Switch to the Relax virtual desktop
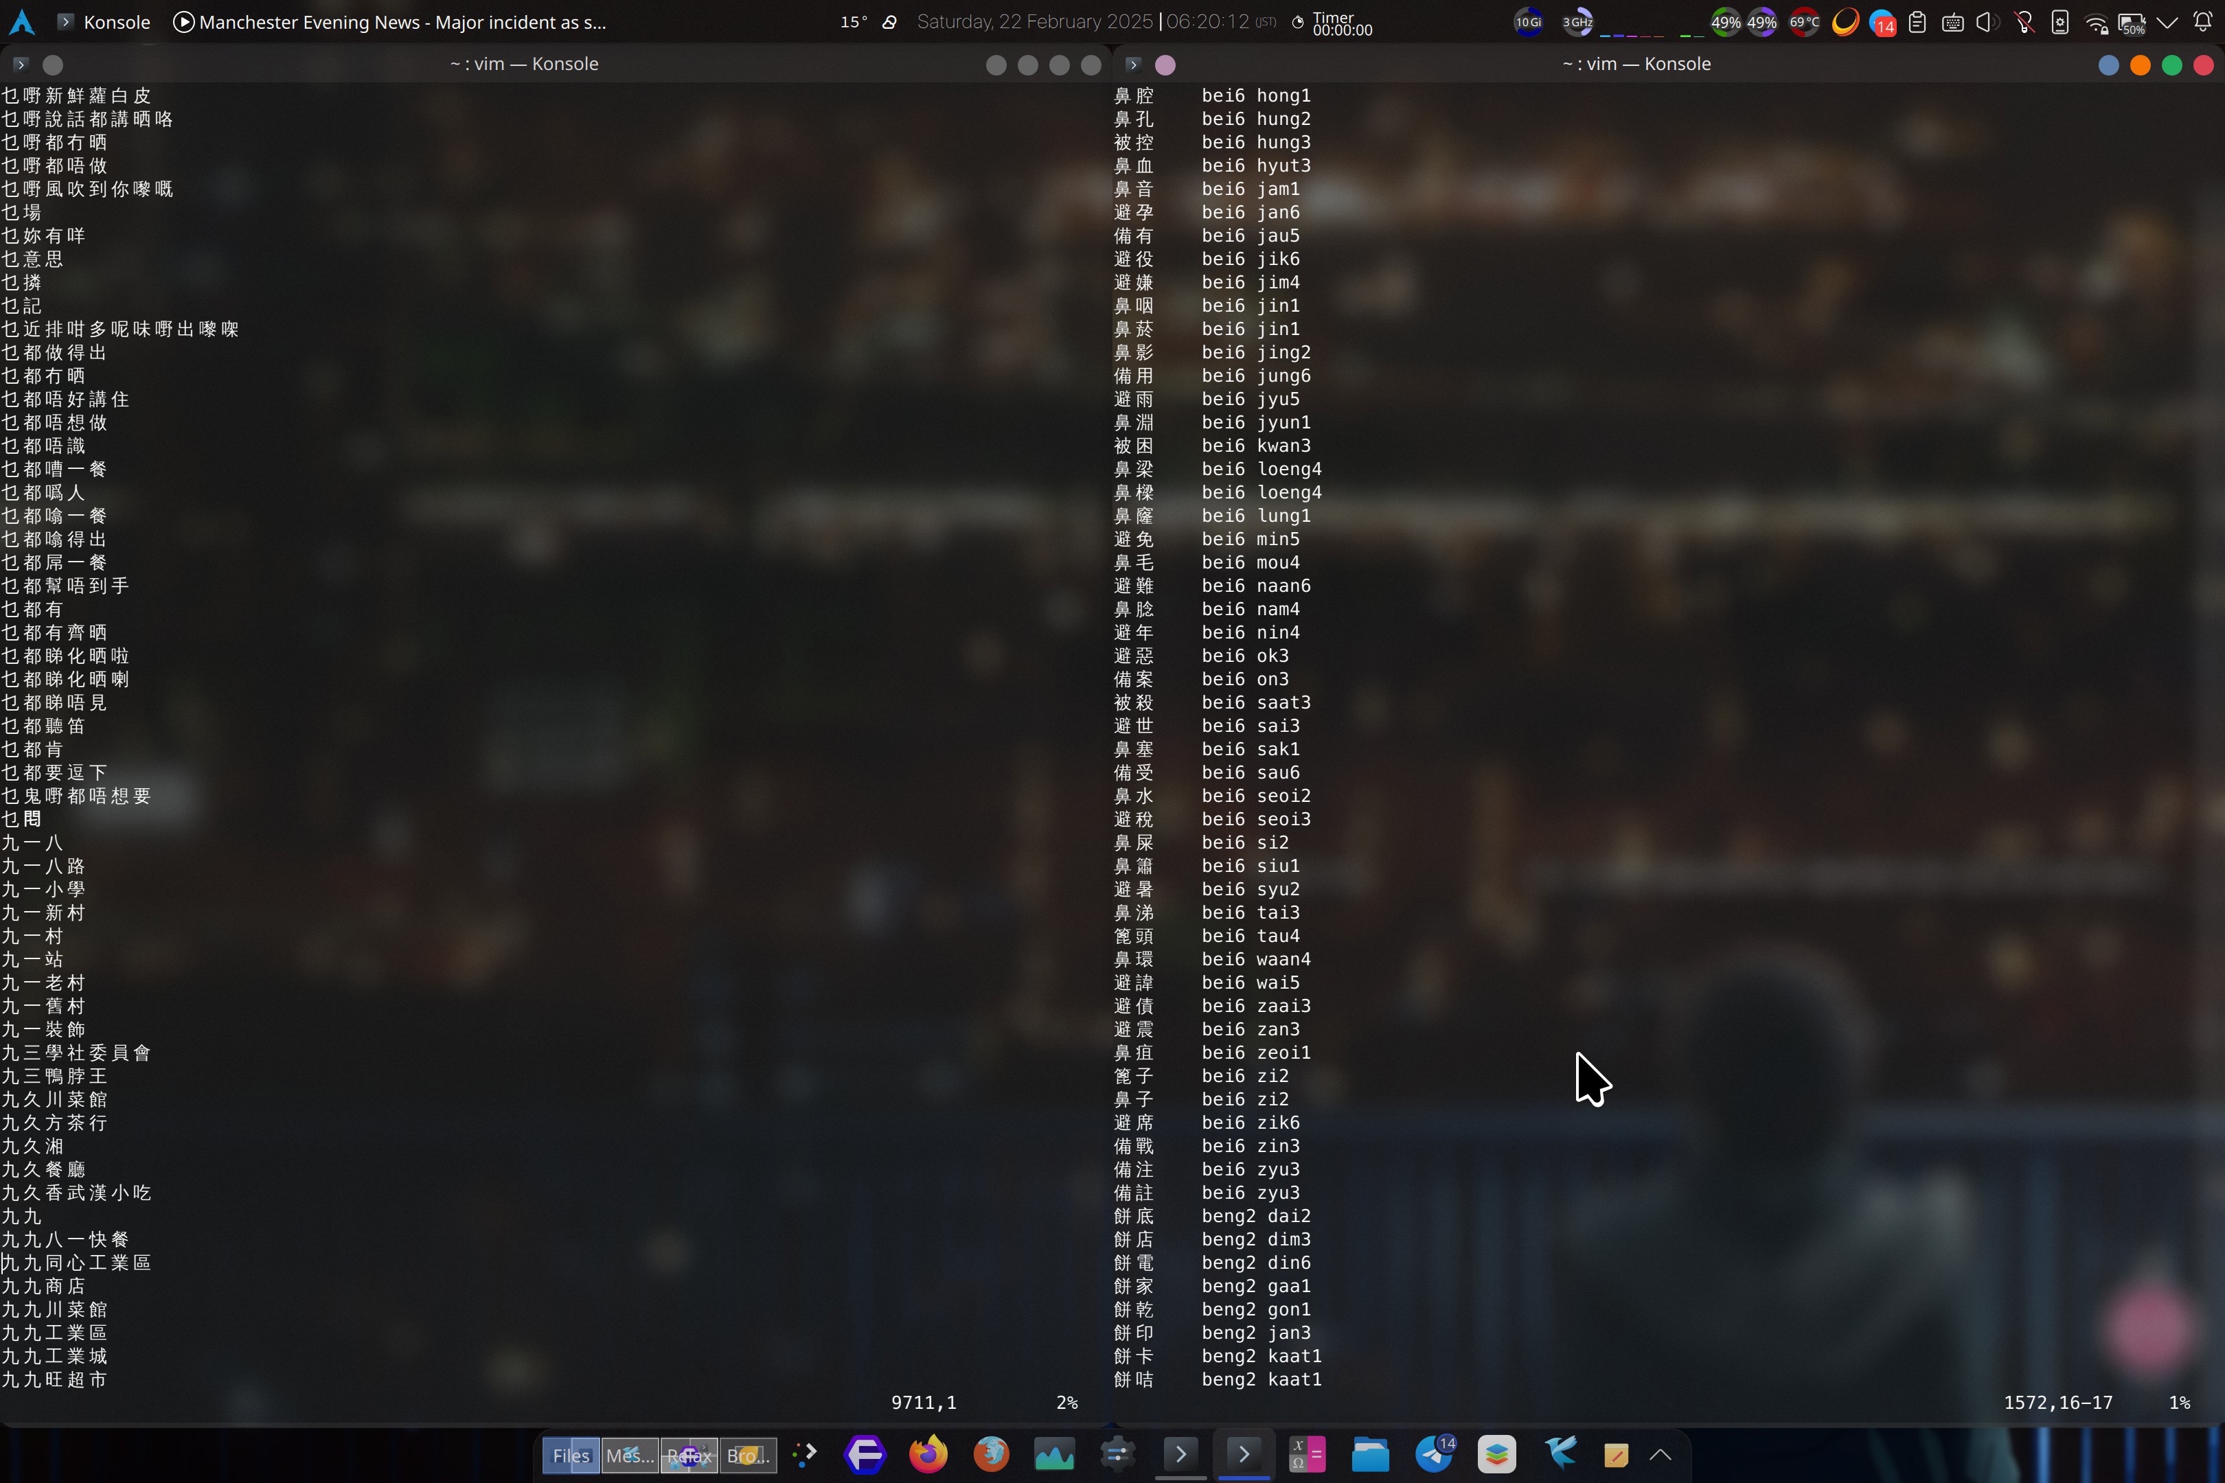The image size is (2225, 1483). pyautogui.click(x=689, y=1456)
